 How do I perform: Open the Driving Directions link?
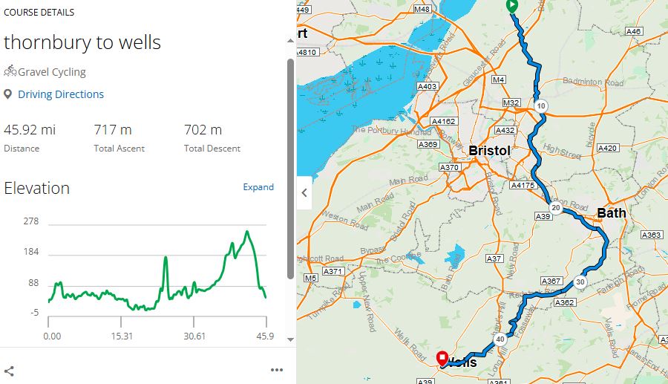tap(61, 94)
